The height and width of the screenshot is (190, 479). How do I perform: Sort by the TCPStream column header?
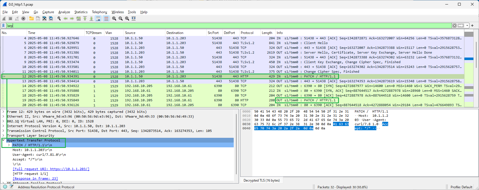point(94,33)
